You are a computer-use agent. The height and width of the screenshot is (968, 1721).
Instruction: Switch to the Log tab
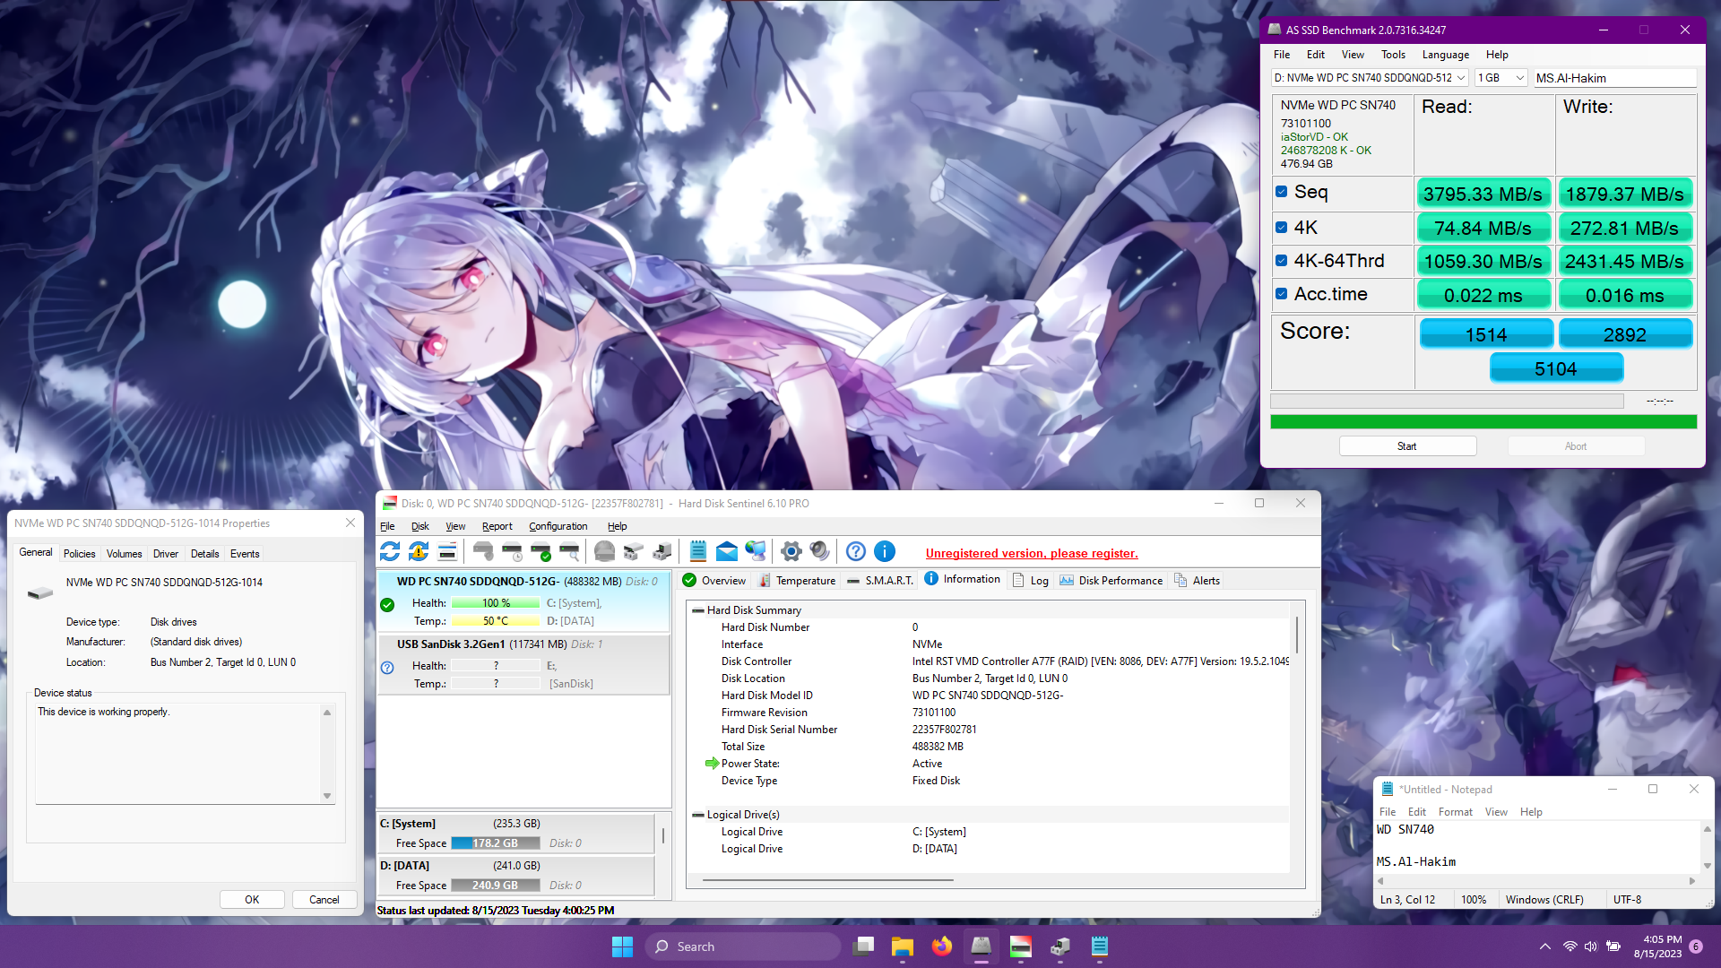[1030, 581]
